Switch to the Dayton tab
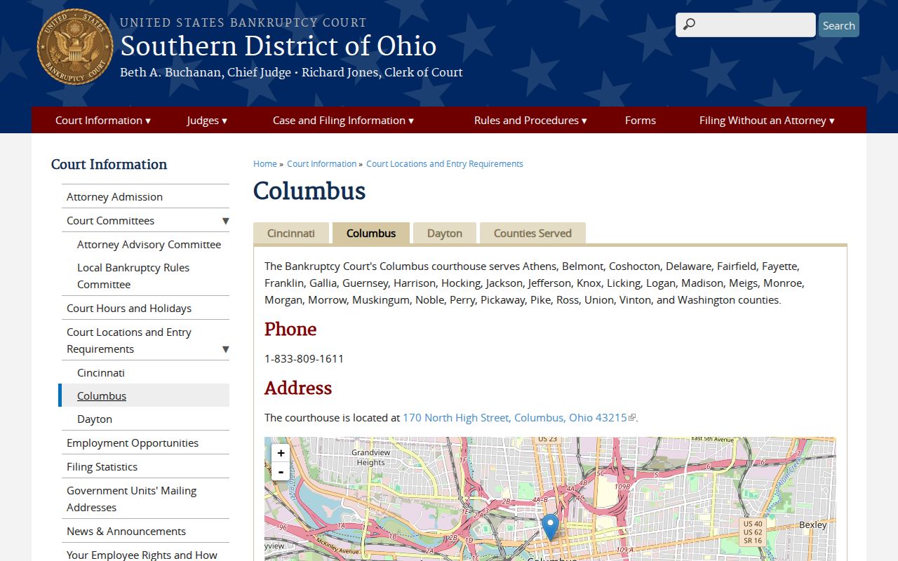The height and width of the screenshot is (561, 898). tap(445, 234)
